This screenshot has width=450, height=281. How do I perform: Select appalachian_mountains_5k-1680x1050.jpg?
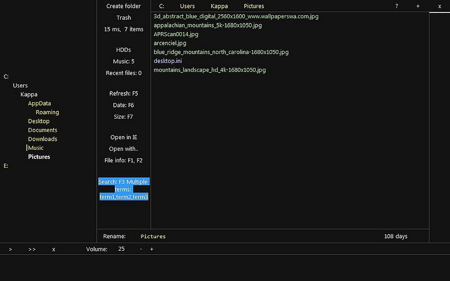point(208,25)
